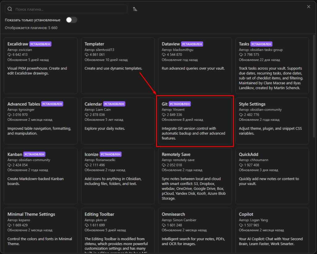Click the installed badge on Iconize
This screenshot has height=254, width=317.
click(x=111, y=154)
